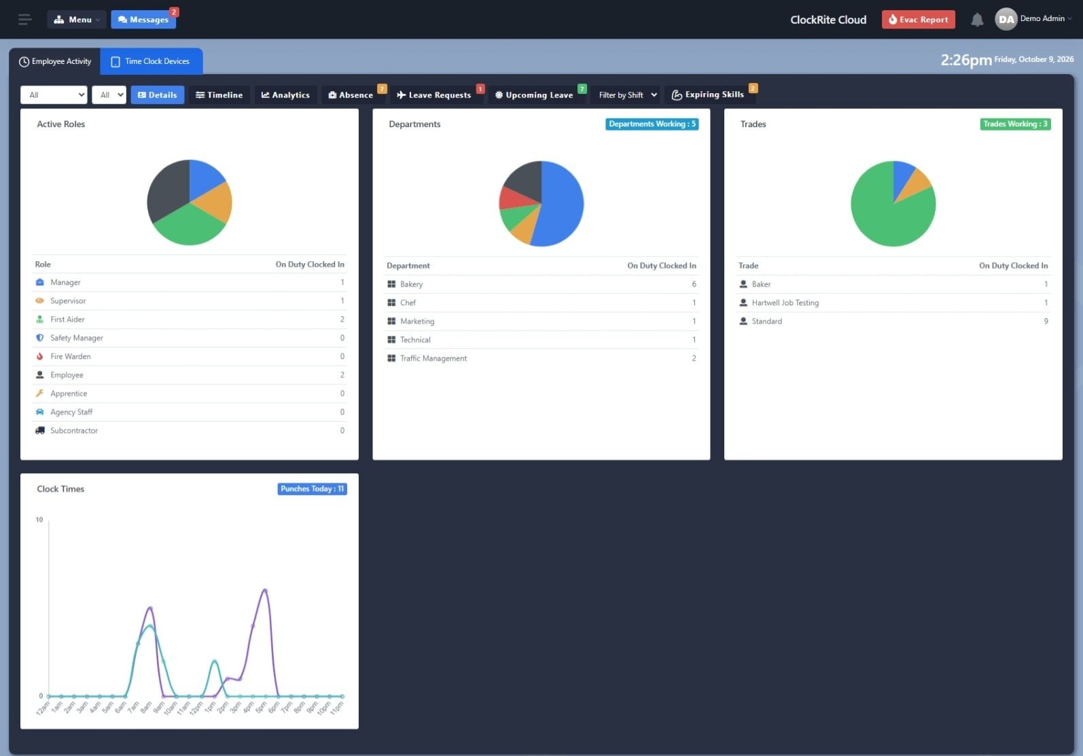Click the Trades Working : 3 badge

(x=1016, y=124)
